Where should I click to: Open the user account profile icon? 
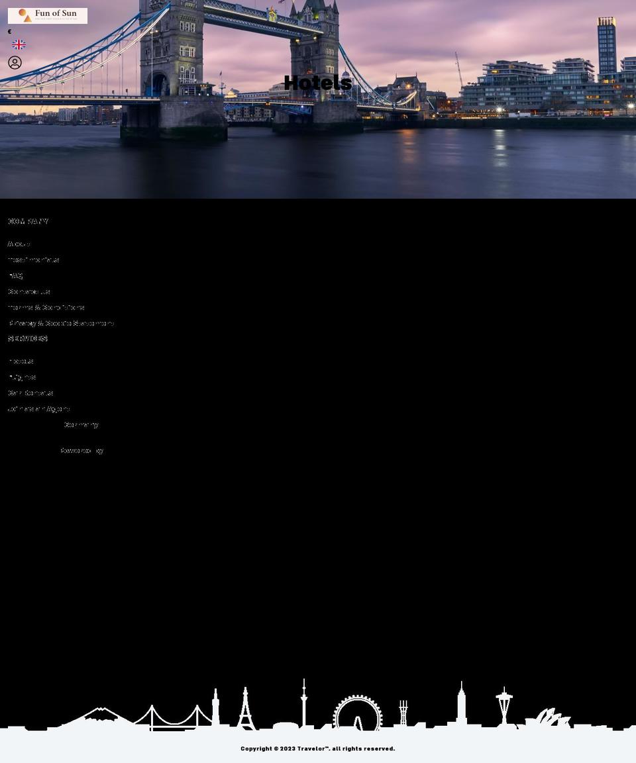(x=15, y=63)
